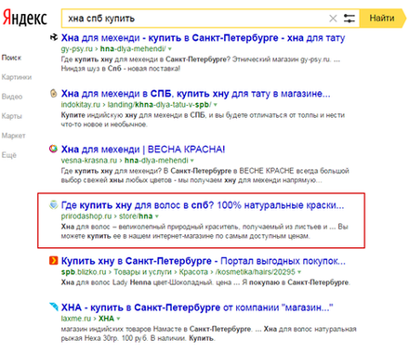Click the vesna-krasna.ru domain link
Viewport: 409px width, 353px height.
click(x=89, y=161)
